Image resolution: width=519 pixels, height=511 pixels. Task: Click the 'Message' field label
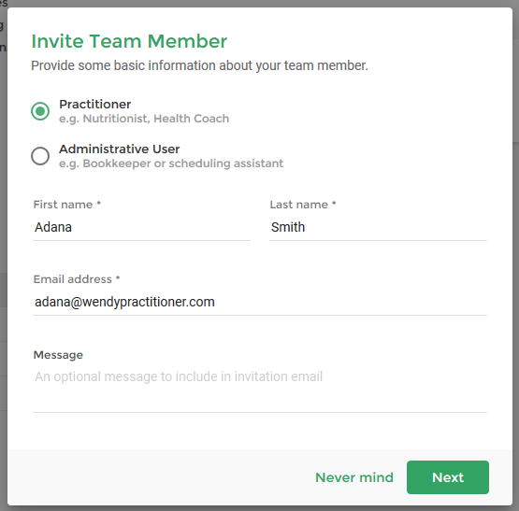[58, 355]
